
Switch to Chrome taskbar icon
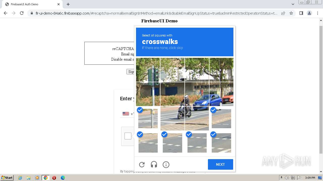(x=46, y=178)
